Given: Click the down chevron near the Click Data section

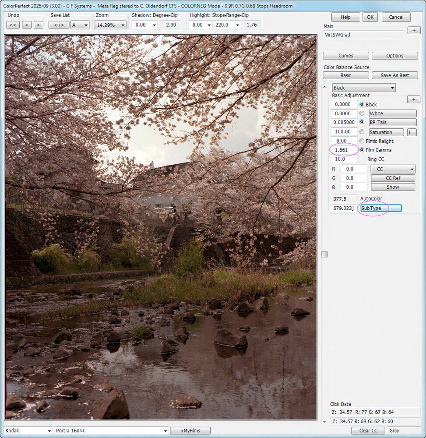Looking at the screenshot, I should pyautogui.click(x=324, y=421).
